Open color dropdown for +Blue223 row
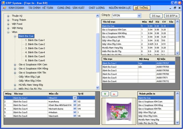Viewport: 183px width, 129px height. pos(75,98)
